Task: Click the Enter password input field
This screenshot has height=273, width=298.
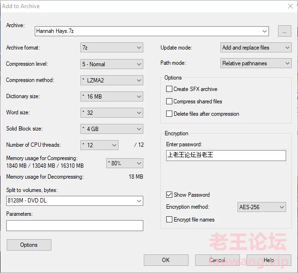Action: [226, 155]
